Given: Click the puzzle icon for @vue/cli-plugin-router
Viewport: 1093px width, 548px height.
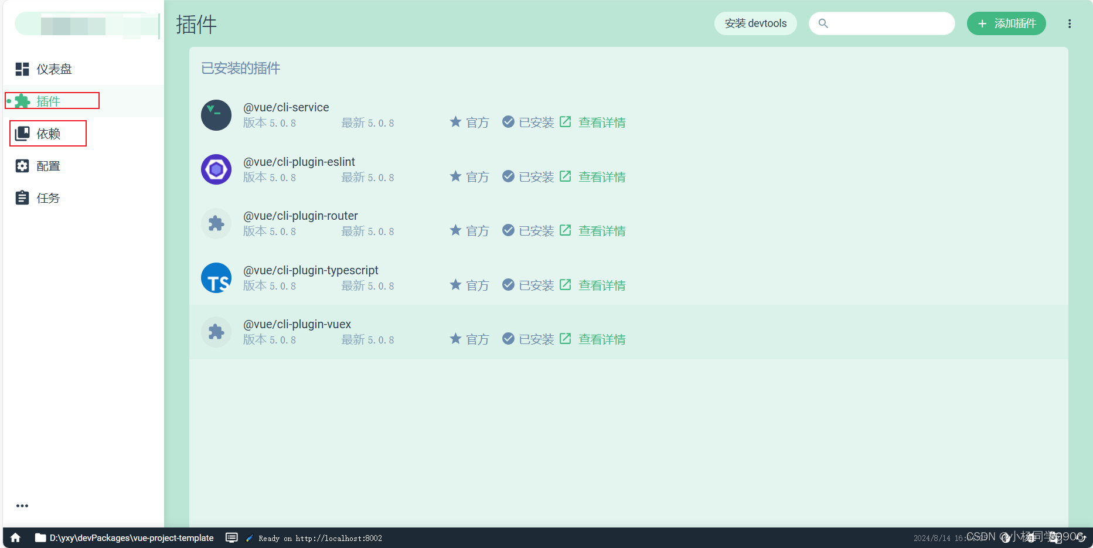Looking at the screenshot, I should (x=216, y=223).
